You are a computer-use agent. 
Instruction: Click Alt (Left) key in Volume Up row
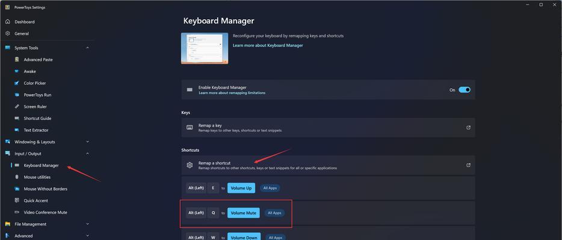tap(196, 188)
